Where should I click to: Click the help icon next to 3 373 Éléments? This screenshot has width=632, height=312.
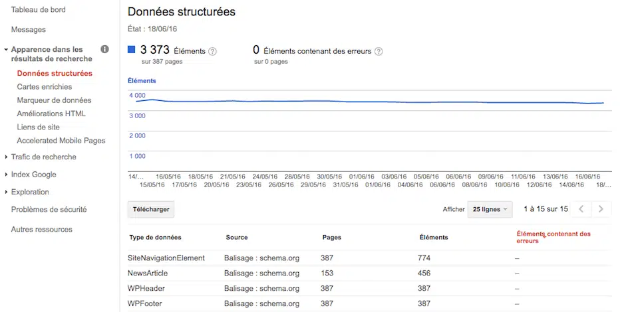pos(213,51)
